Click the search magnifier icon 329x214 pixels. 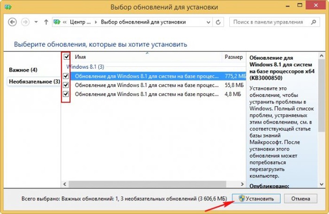(313, 22)
